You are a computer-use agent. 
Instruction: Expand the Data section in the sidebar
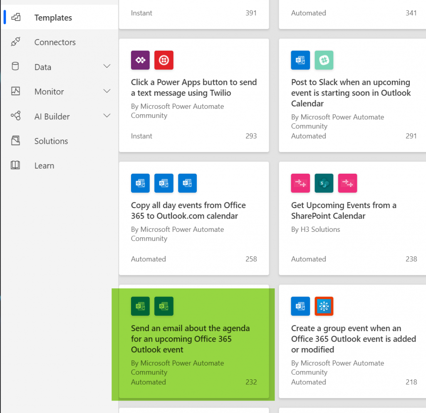click(107, 66)
